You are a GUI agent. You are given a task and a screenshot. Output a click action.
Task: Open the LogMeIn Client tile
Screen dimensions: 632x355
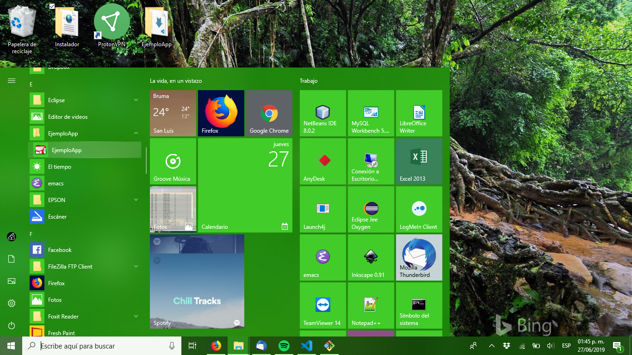pos(419,209)
